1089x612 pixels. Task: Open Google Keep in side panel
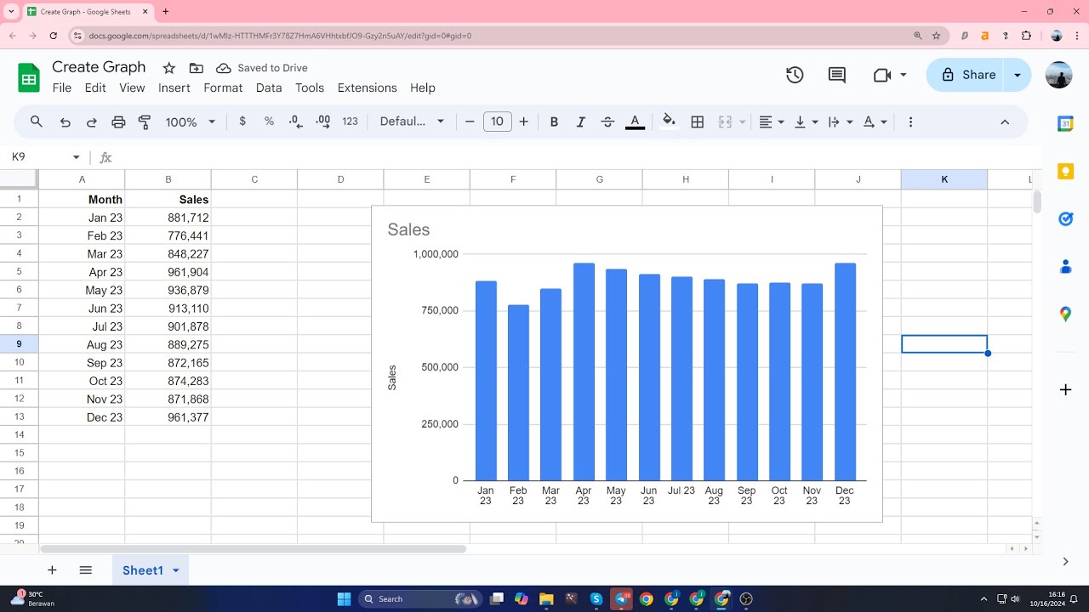point(1065,172)
